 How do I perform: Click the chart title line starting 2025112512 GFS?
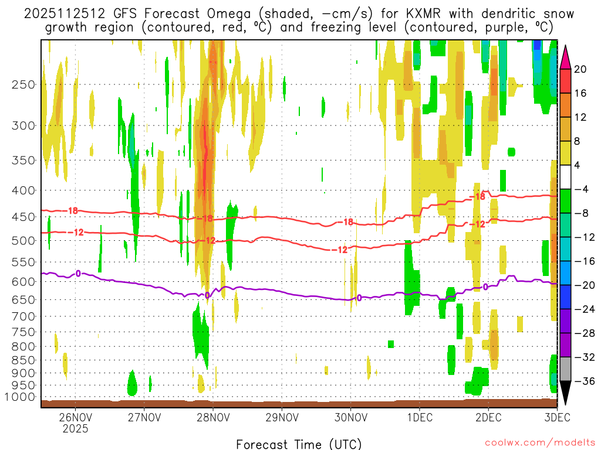click(x=299, y=14)
